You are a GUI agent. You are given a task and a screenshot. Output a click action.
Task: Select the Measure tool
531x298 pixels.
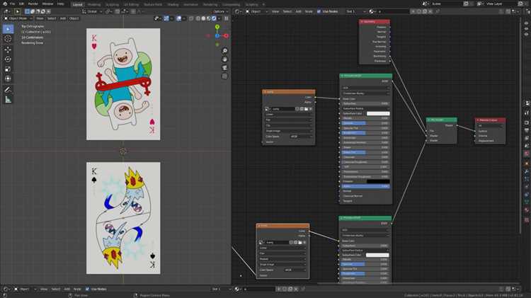tap(8, 100)
